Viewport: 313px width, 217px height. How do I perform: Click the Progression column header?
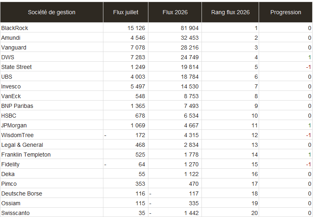click(286, 12)
